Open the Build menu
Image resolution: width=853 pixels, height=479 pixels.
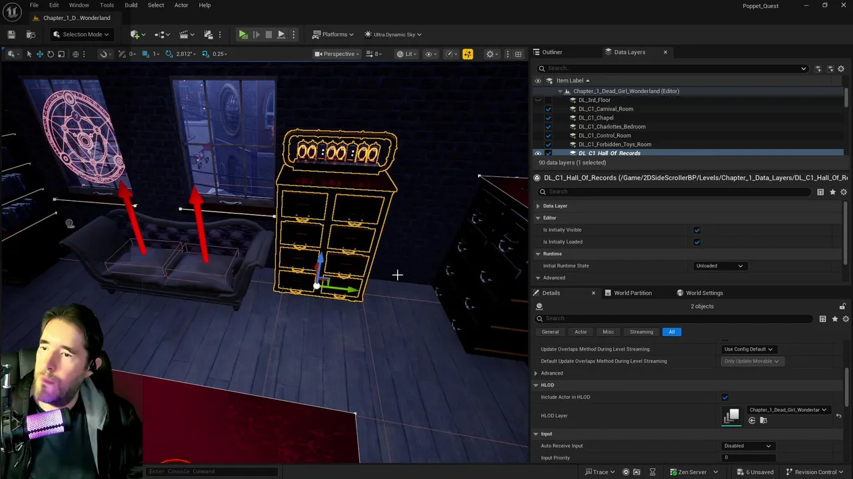[x=131, y=5]
